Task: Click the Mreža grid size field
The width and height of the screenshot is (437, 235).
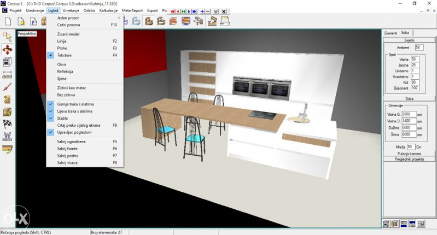Action: click(x=411, y=146)
